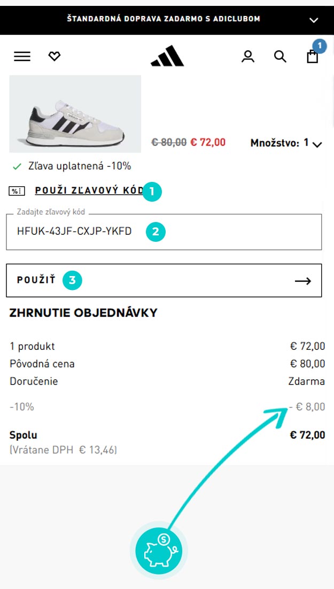Click the arrow on the POUŽIŤ button
Viewport: 334px width, 589px height.
click(303, 281)
